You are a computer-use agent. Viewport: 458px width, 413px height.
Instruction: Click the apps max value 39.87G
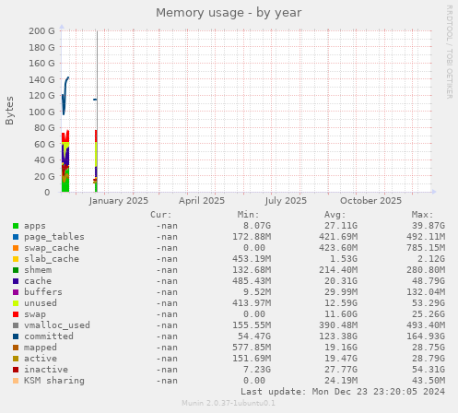tap(429, 226)
